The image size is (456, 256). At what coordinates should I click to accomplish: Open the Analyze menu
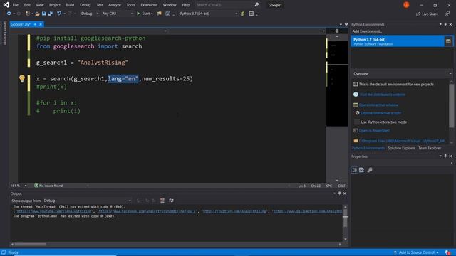pyautogui.click(x=115, y=5)
